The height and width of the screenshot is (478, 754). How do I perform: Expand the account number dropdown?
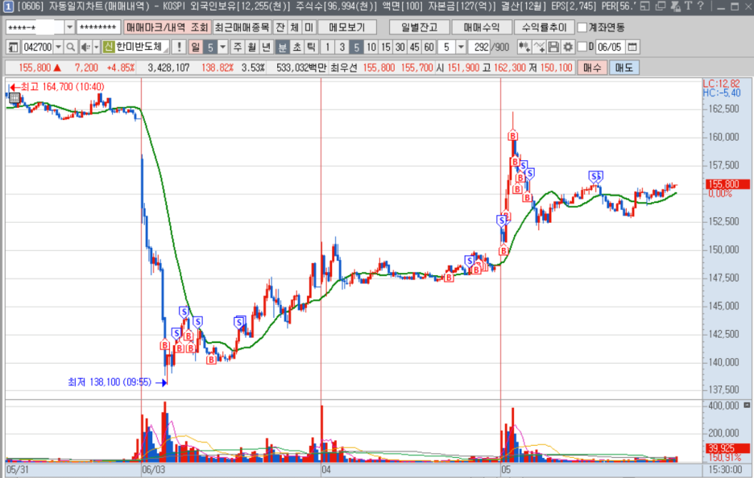click(69, 27)
